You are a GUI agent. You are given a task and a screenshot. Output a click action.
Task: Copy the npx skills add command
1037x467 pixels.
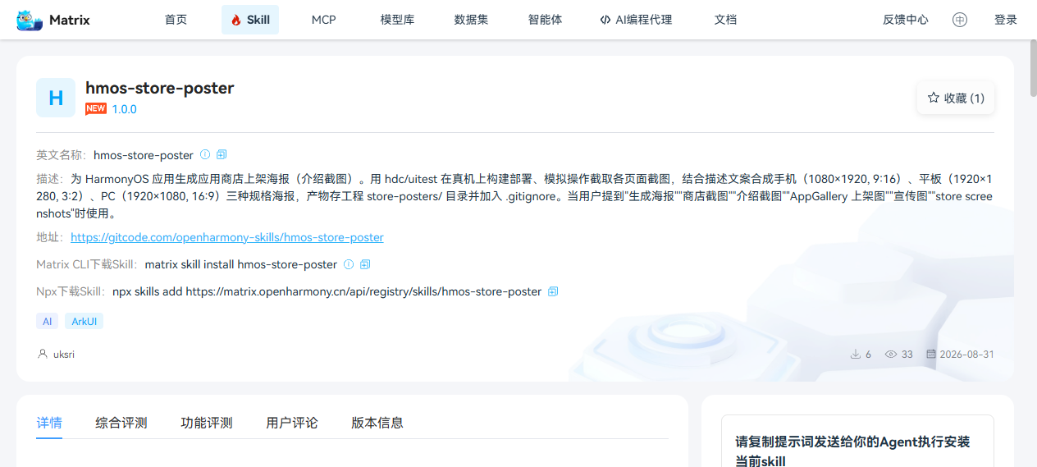[x=553, y=291]
